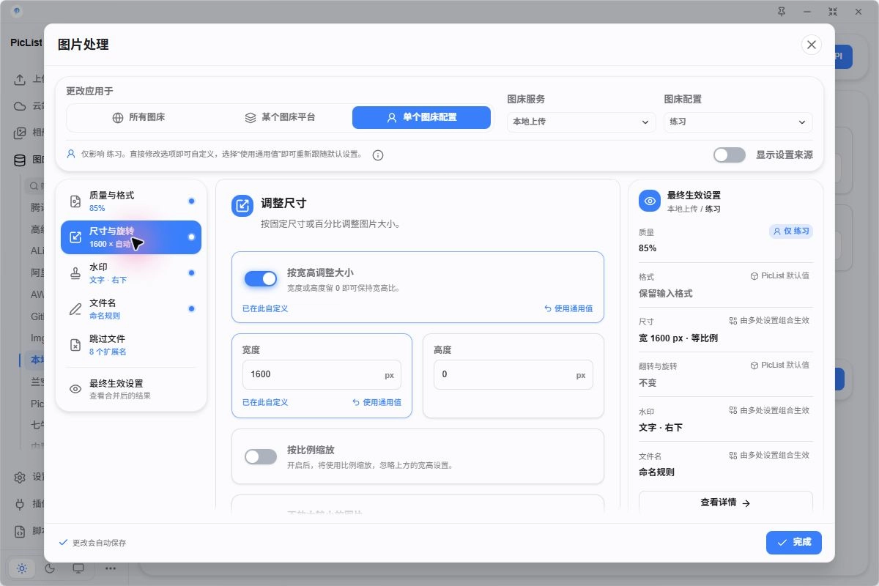Toggle the 显示设置来源 switch
Image resolution: width=879 pixels, height=586 pixels.
click(x=730, y=155)
